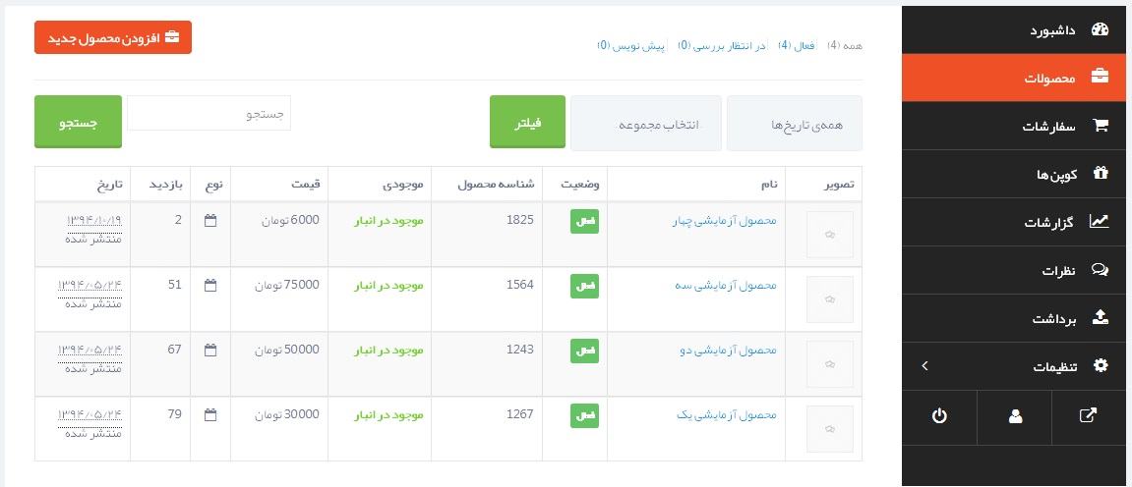The height and width of the screenshot is (487, 1132).
Task: Click the upload icon for برداشت
Action: point(1101,318)
